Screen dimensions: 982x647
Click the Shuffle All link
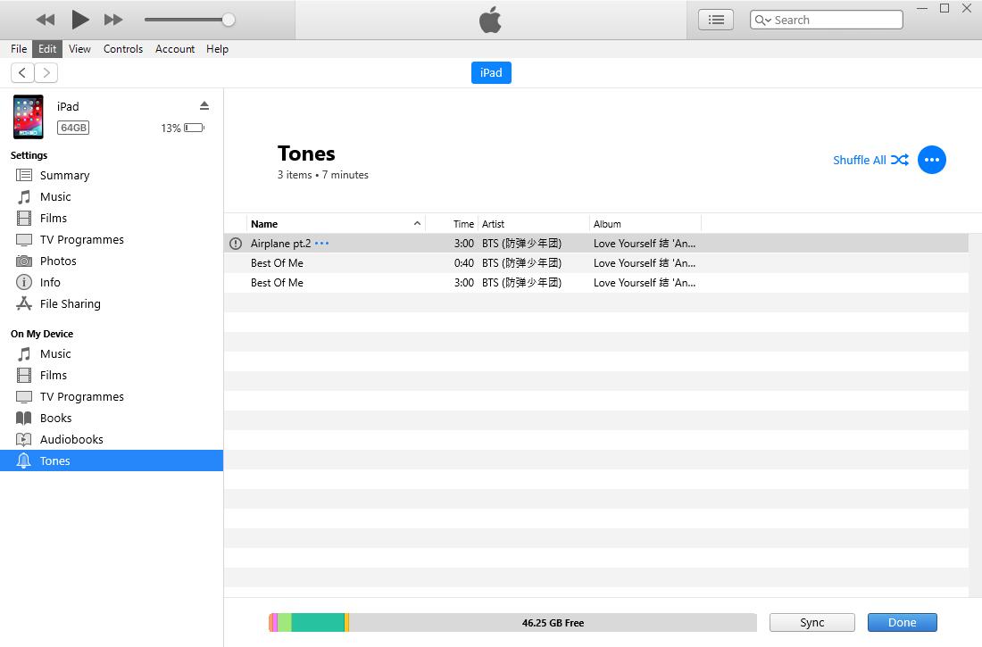click(x=870, y=160)
